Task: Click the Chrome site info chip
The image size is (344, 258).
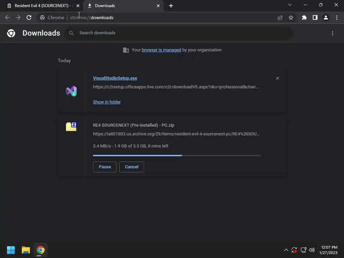Action: point(52,17)
